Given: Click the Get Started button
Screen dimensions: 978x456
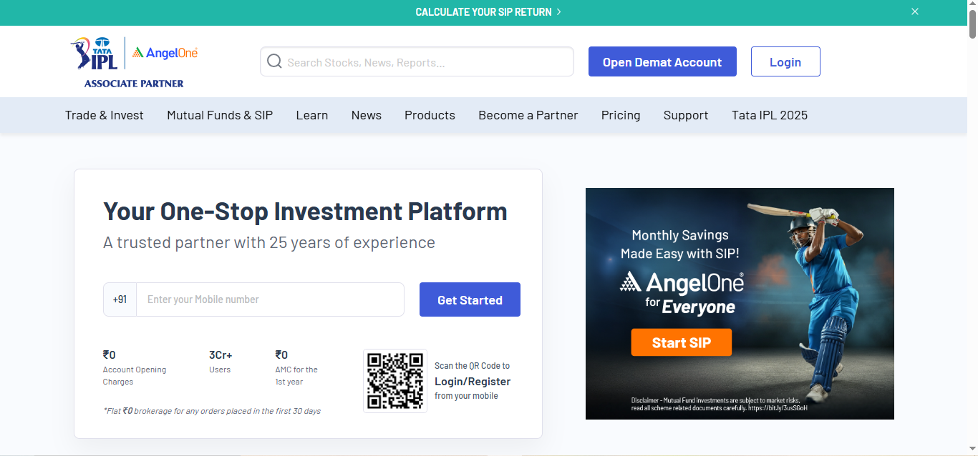Looking at the screenshot, I should pyautogui.click(x=470, y=300).
